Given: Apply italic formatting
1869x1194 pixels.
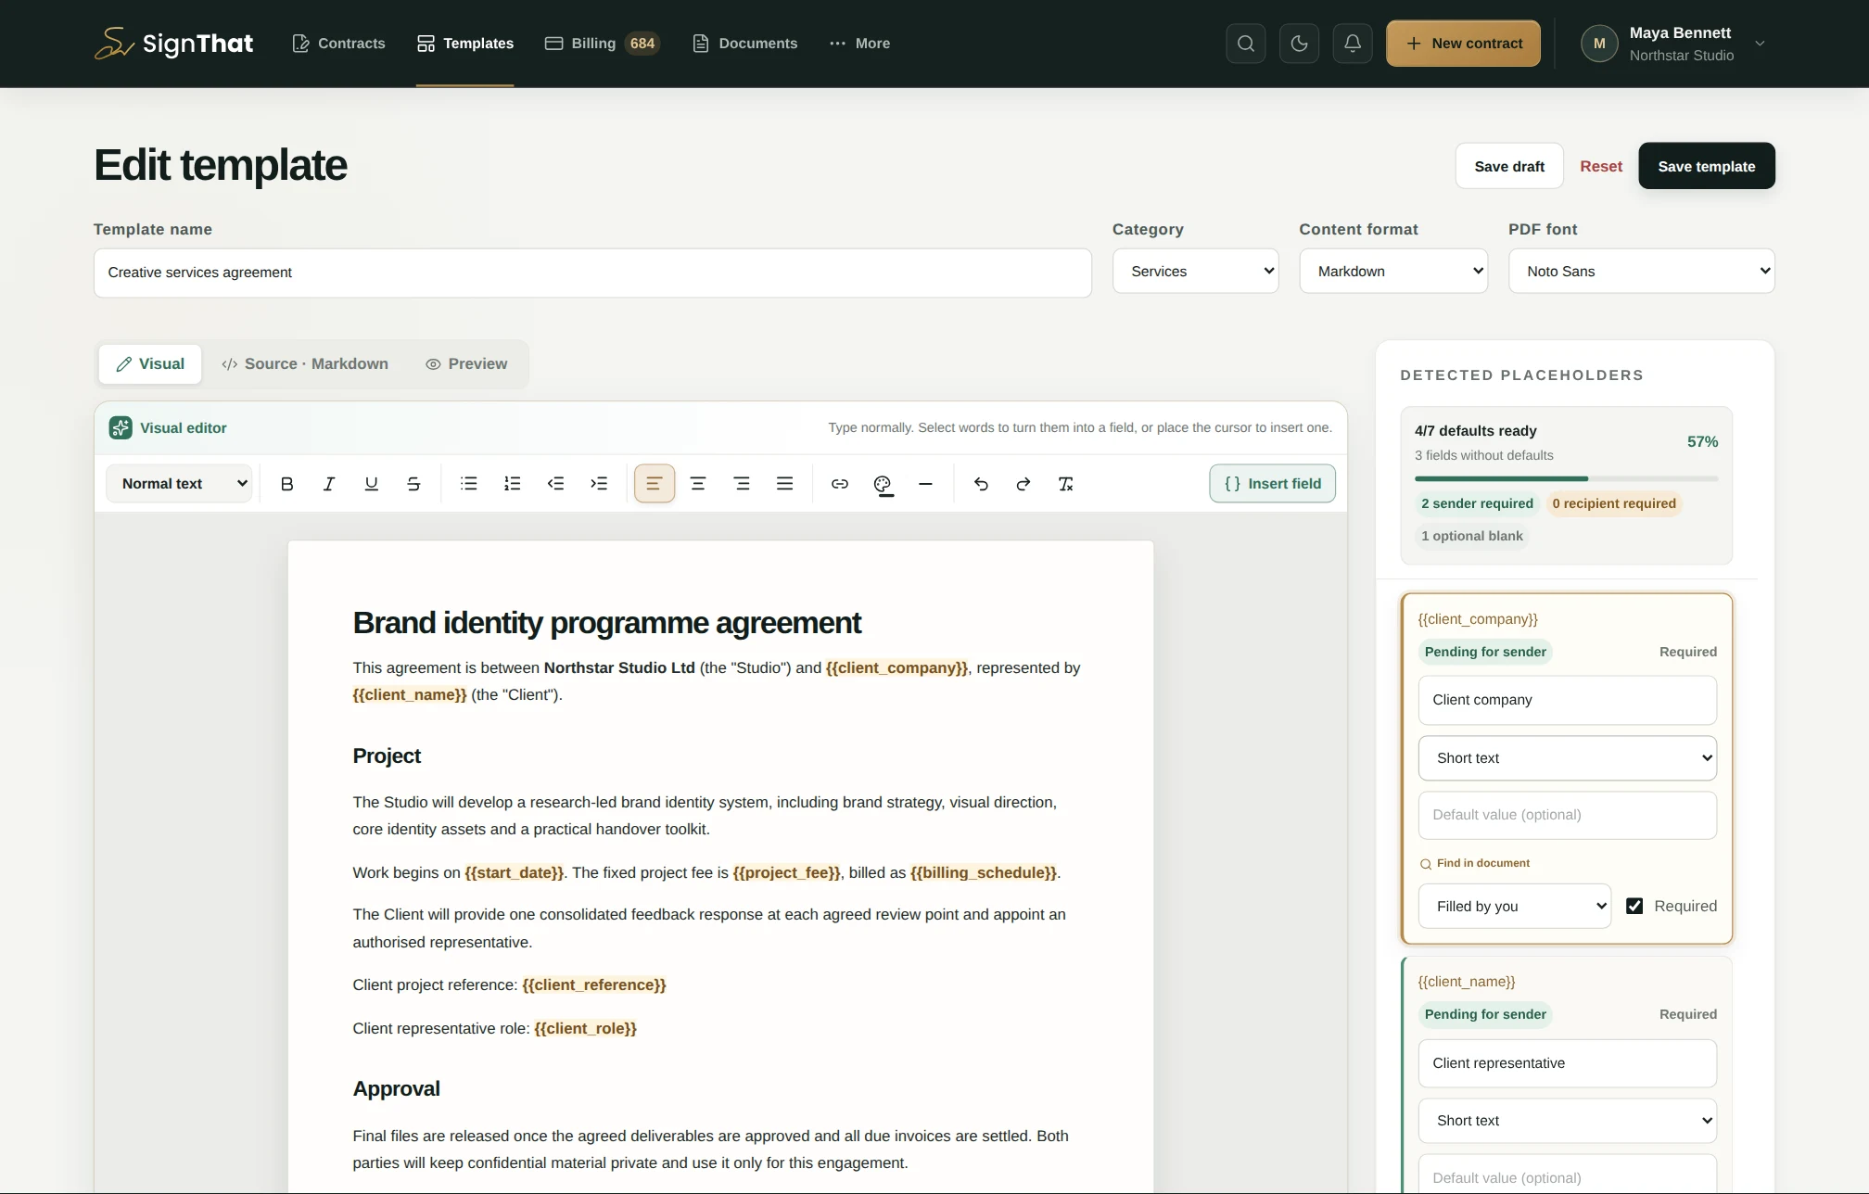Looking at the screenshot, I should [328, 484].
